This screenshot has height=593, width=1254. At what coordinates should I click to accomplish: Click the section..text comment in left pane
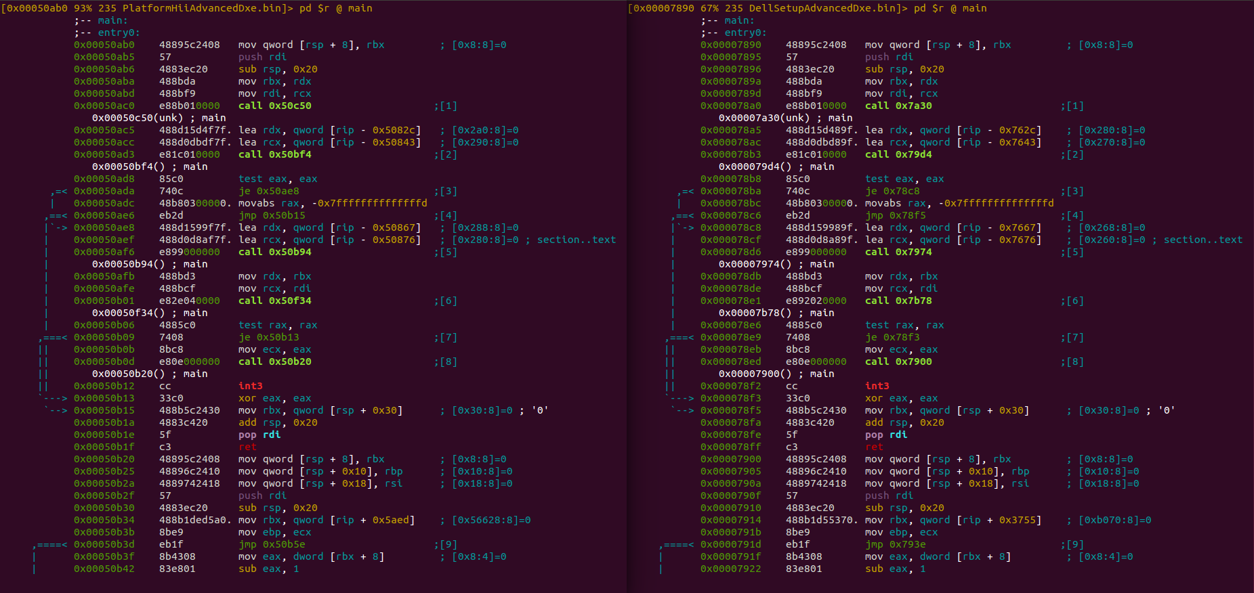(x=577, y=240)
